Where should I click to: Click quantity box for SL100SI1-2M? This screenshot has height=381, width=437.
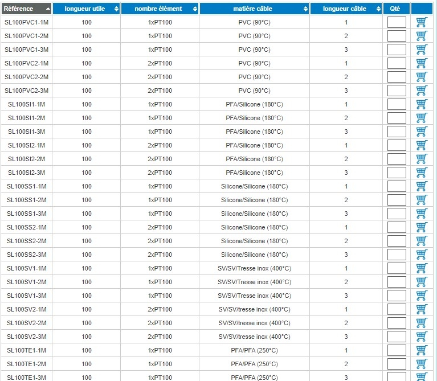click(x=397, y=118)
